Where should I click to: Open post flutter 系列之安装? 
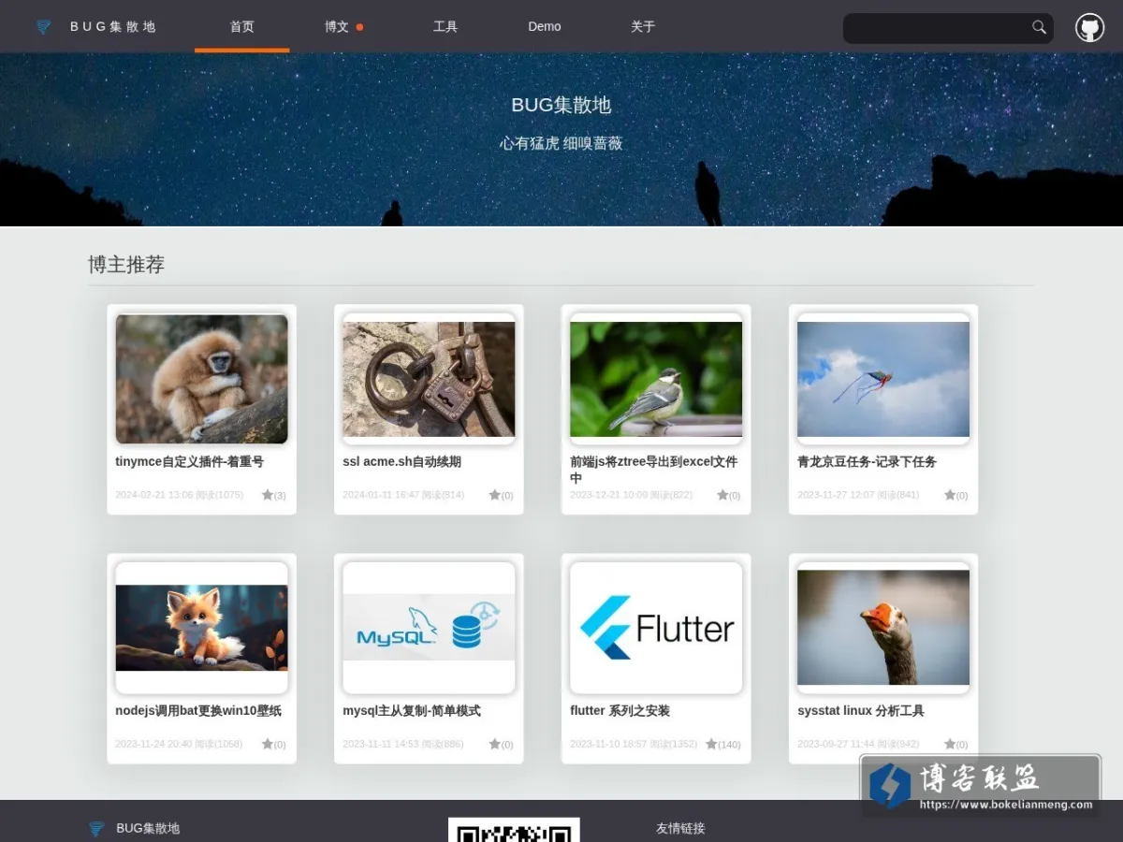point(620,710)
